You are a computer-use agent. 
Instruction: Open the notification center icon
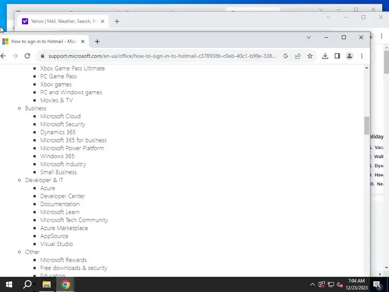point(377,284)
